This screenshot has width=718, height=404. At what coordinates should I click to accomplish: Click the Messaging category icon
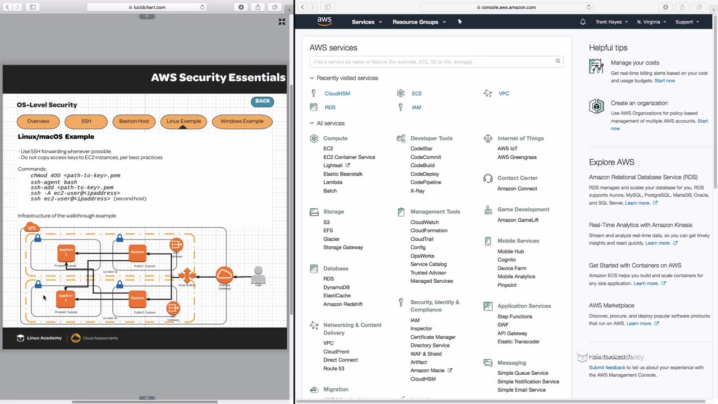coord(487,363)
